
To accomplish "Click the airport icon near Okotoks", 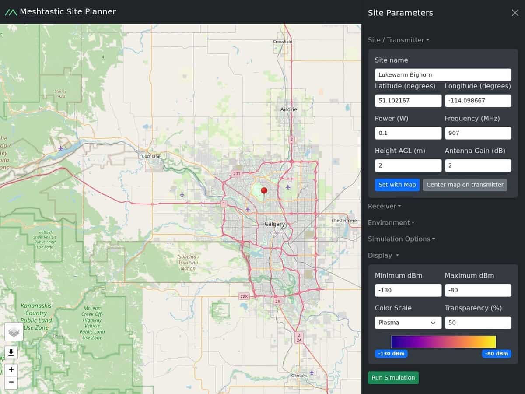I will 311,373.
